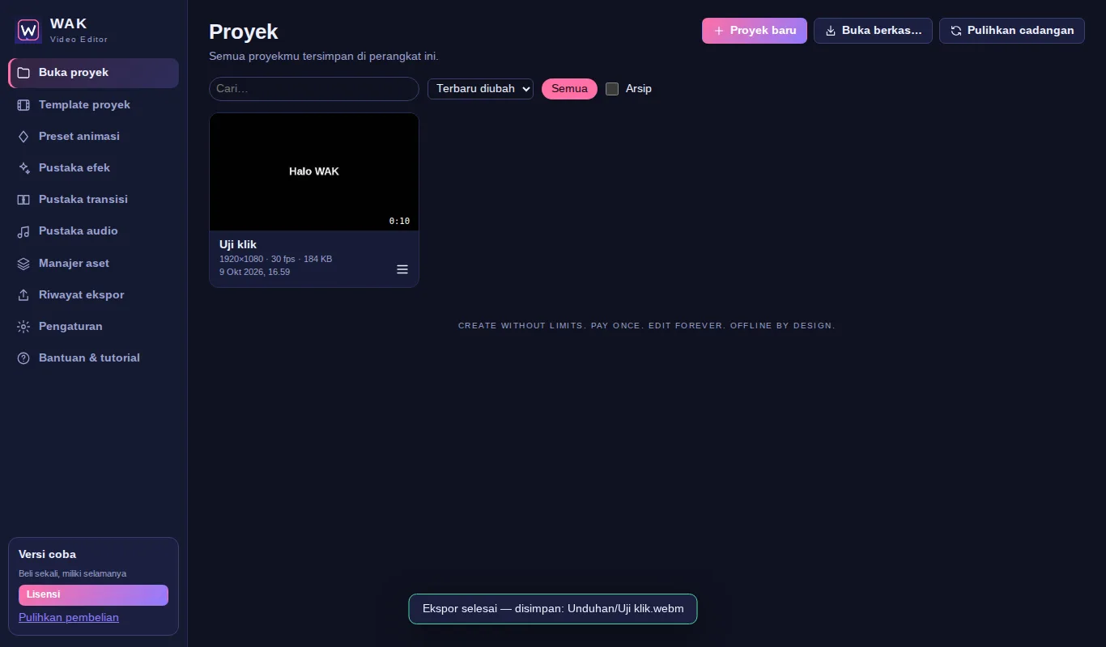Click the Proyek page heading
This screenshot has width=1106, height=647.
pyautogui.click(x=244, y=32)
